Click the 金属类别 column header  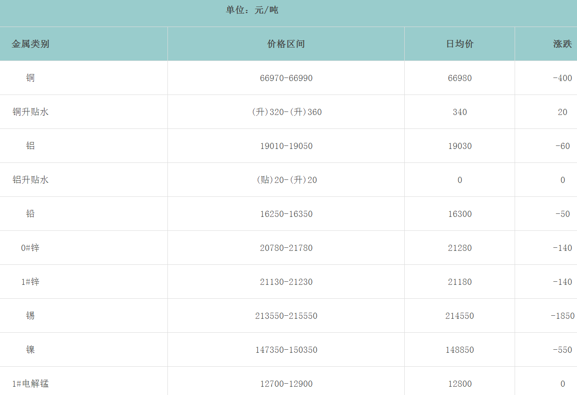click(30, 44)
